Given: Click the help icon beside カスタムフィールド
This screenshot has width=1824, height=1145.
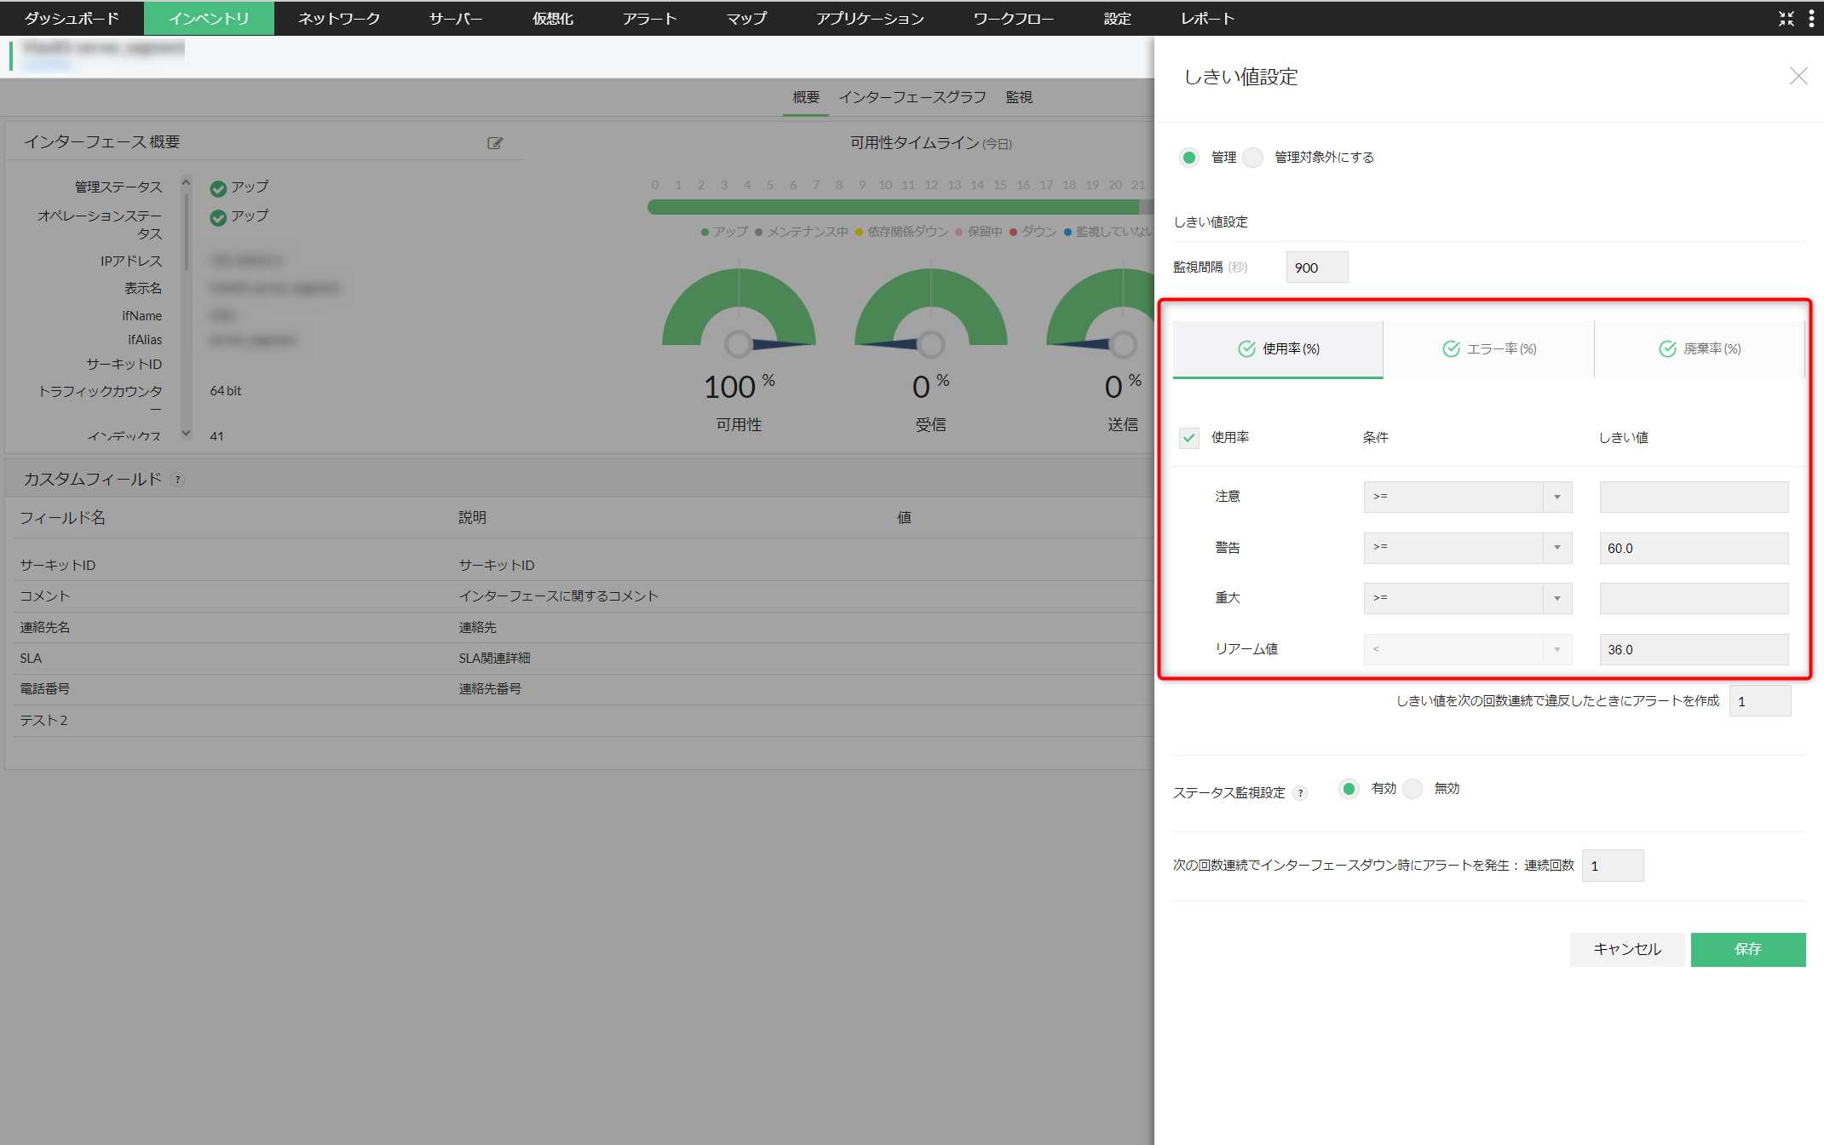Looking at the screenshot, I should click(178, 480).
